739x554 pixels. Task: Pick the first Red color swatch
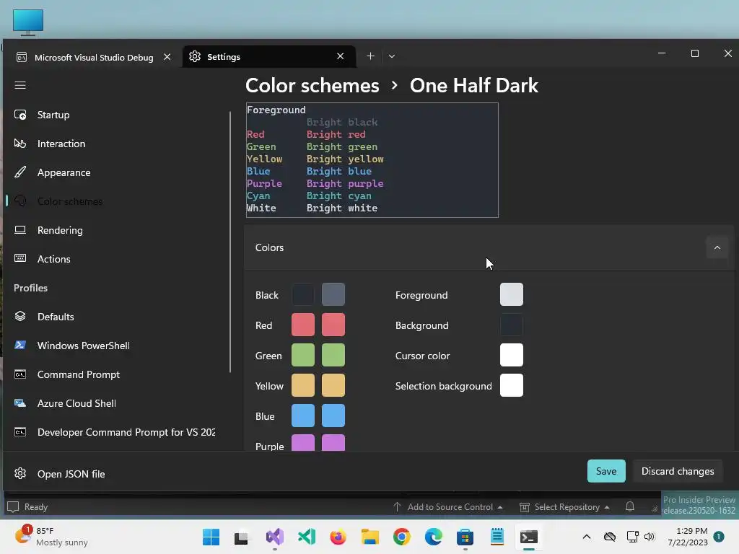point(303,325)
